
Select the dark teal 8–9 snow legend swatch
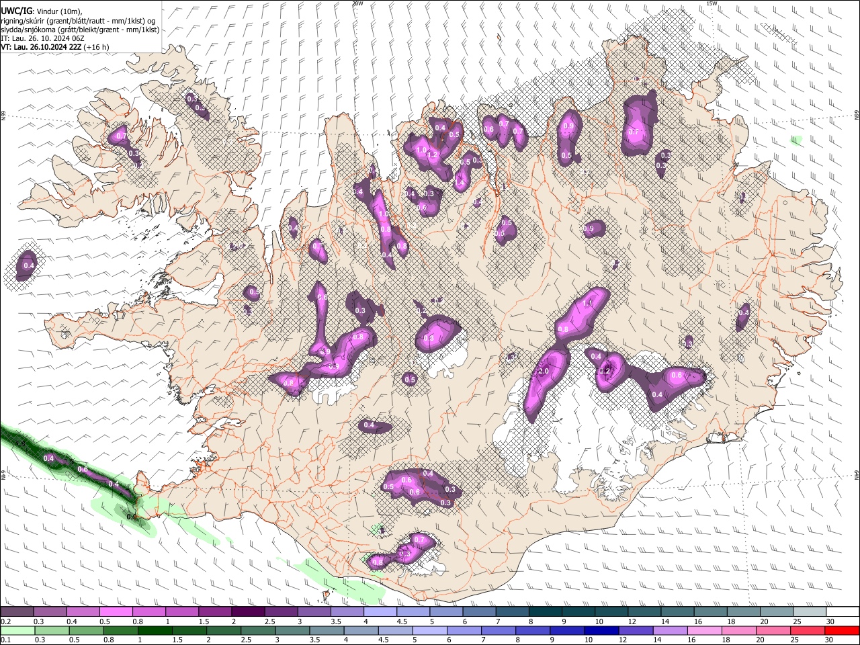coord(546,611)
